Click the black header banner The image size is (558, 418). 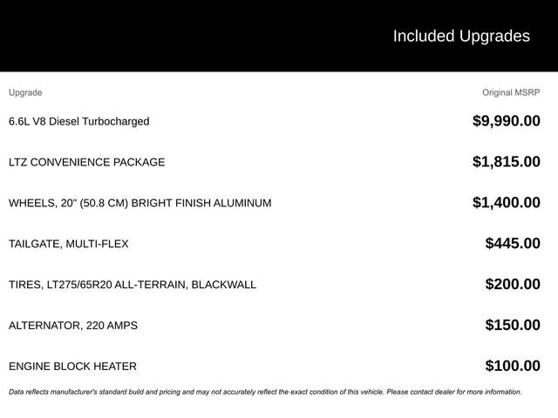[x=174, y=36]
